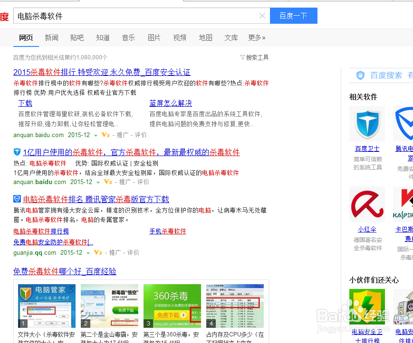Screen dimensions: 413x343
Task: Open thumbnail 3 showing 360杀毒
Action: click(172, 306)
